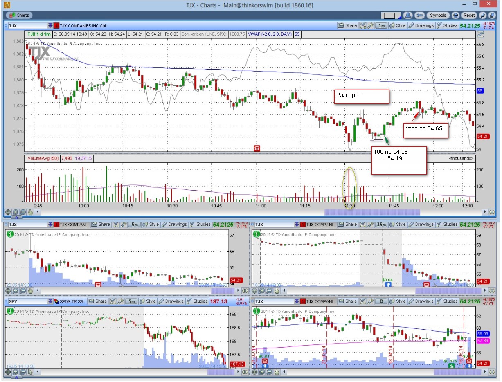Screen dimensions: 502x382
Task: Click the printer icon in top toolbar
Action: (x=456, y=15)
